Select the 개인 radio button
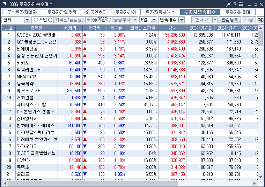This screenshot has height=187, width=265. pos(36,20)
